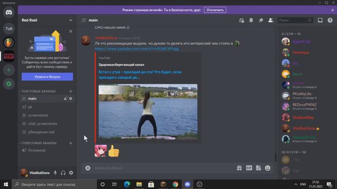The height and width of the screenshot is (189, 337).
Task: Click attach file plus button
Action: (88, 168)
